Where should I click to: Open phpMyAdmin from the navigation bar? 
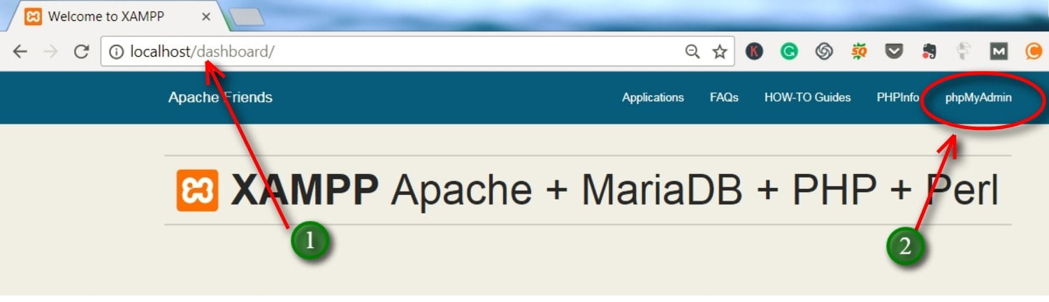point(978,98)
